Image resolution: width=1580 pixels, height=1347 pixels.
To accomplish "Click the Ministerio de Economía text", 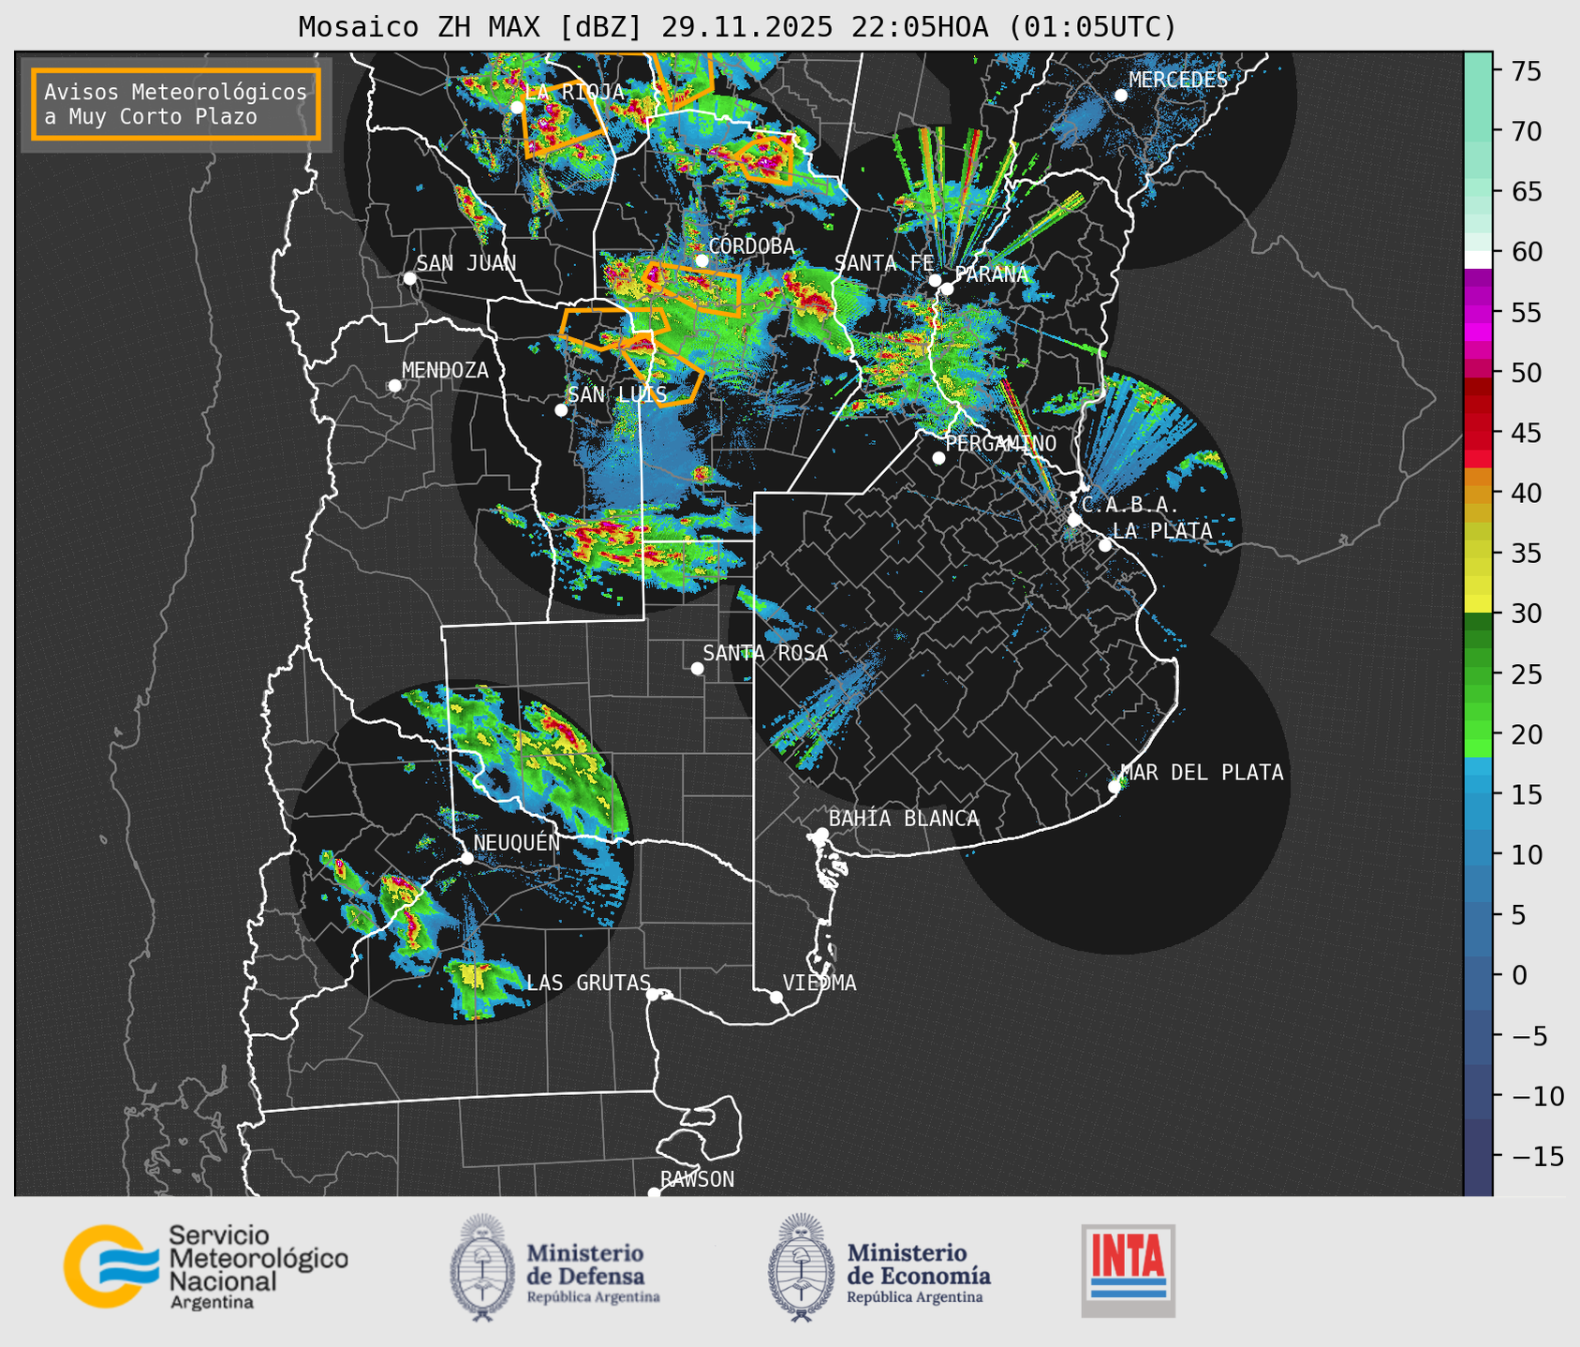I will (x=919, y=1272).
